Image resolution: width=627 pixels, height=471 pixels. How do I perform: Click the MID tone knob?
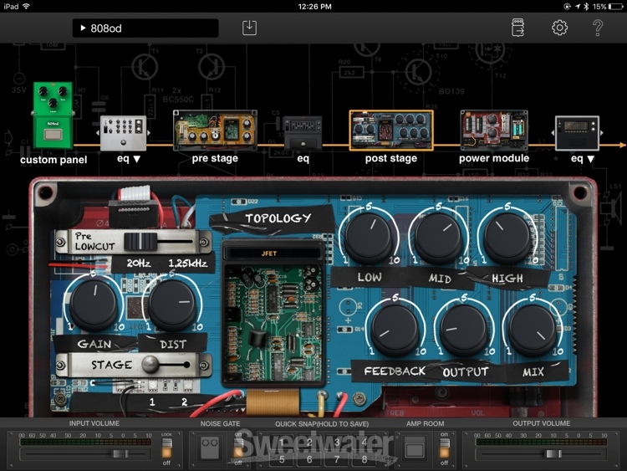tap(438, 236)
